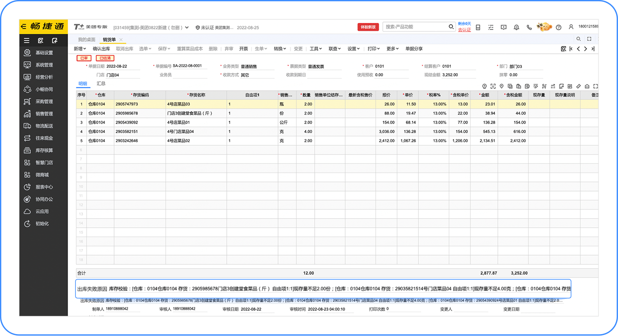The height and width of the screenshot is (336, 618).
Task: Open the notification bell in the header
Action: 516,28
